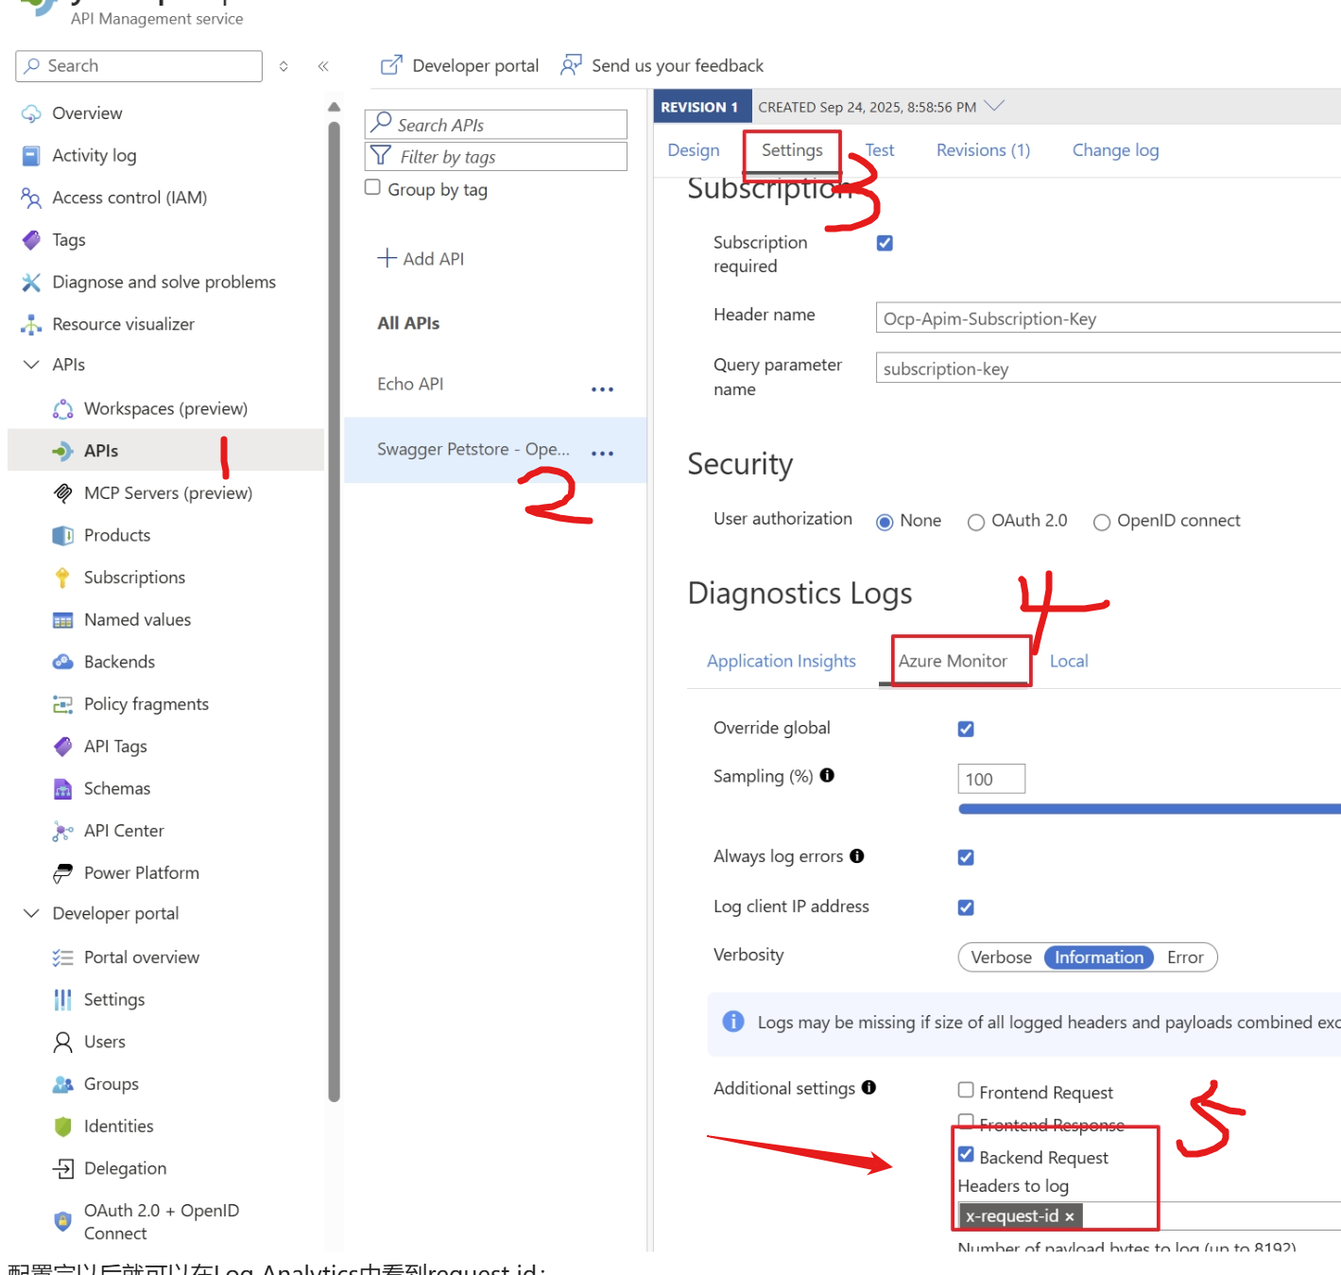Click the Add API button

421,259
